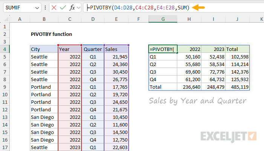Click the 'PIVOTBY function' title cell
The width and height of the screenshot is (264, 151).
[x=51, y=34]
